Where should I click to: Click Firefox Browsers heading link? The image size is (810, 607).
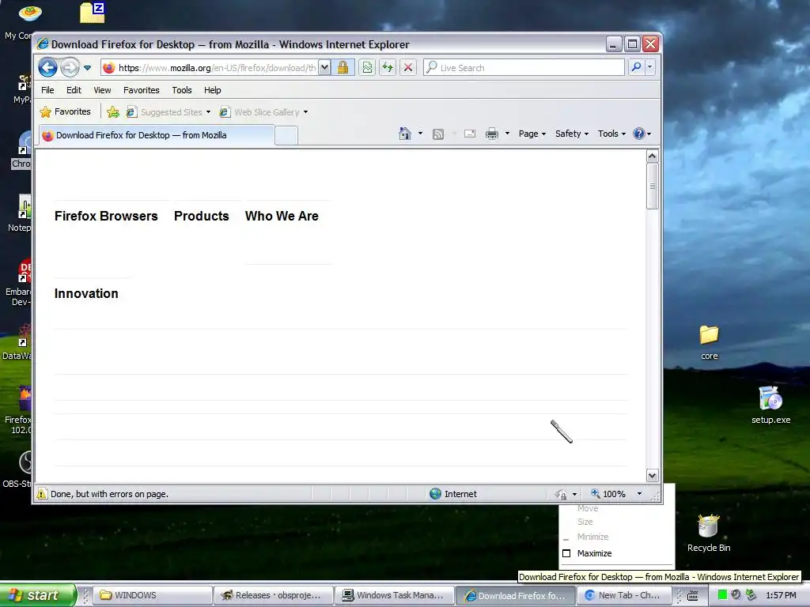click(106, 216)
